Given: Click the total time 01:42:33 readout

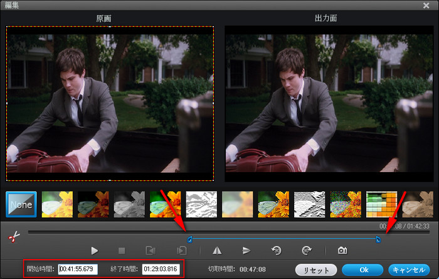Looking at the screenshot, I should point(418,226).
